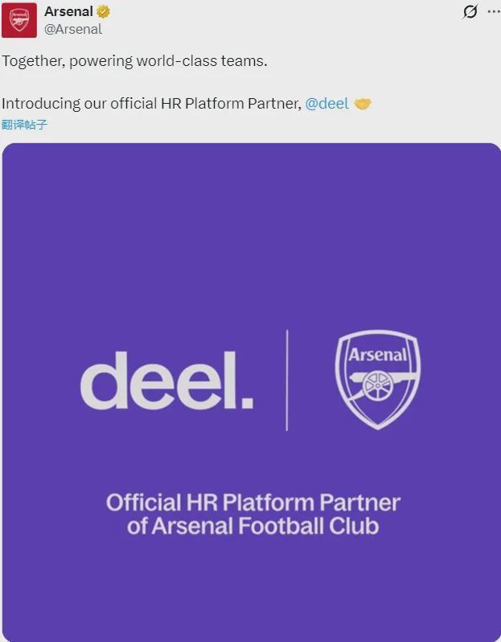Click the vertical divider between the logos
The height and width of the screenshot is (642, 501).
pos(287,380)
